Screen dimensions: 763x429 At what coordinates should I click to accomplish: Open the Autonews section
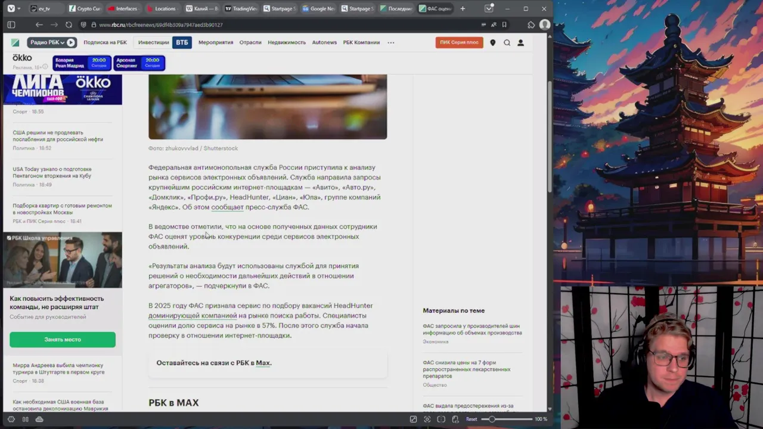click(324, 42)
